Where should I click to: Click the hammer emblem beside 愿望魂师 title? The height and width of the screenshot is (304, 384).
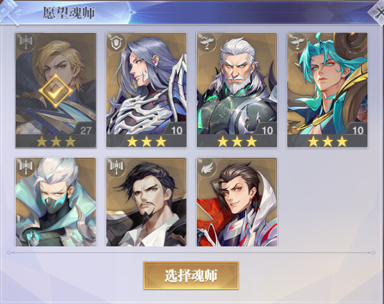coord(11,12)
